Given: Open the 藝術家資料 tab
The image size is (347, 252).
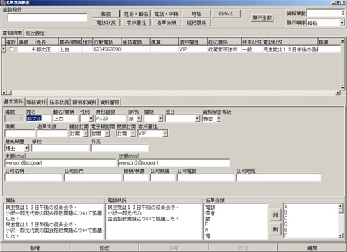Looking at the screenshot, I should [x=84, y=102].
